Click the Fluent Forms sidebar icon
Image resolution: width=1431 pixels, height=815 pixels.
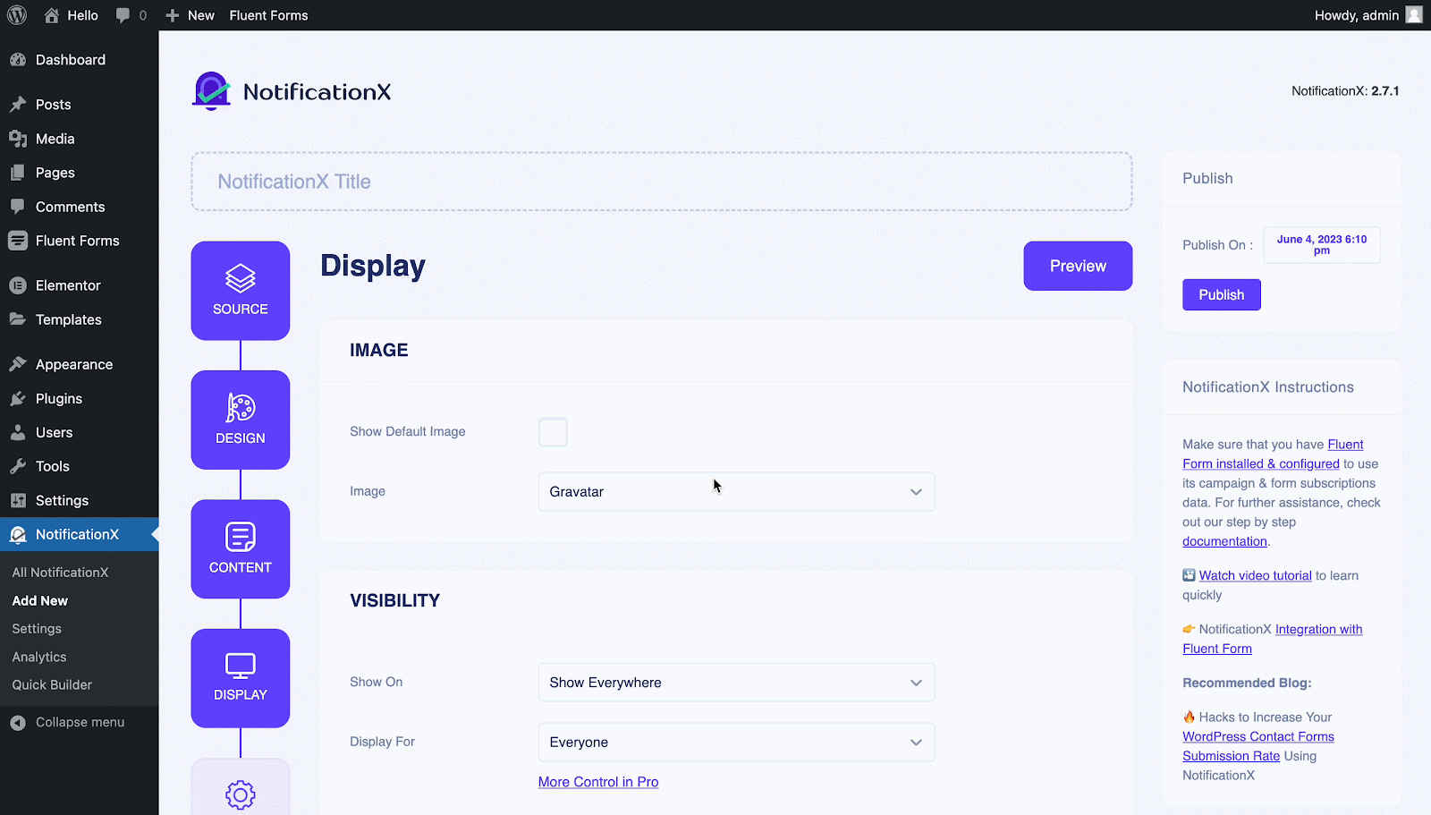coord(18,241)
